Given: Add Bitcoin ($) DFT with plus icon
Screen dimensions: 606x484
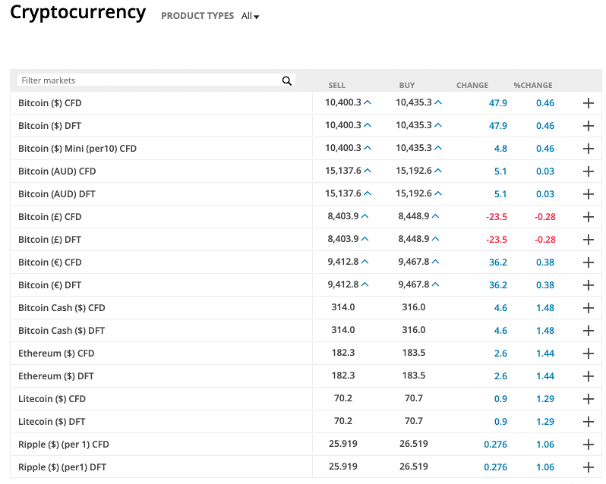Looking at the screenshot, I should click(x=589, y=126).
